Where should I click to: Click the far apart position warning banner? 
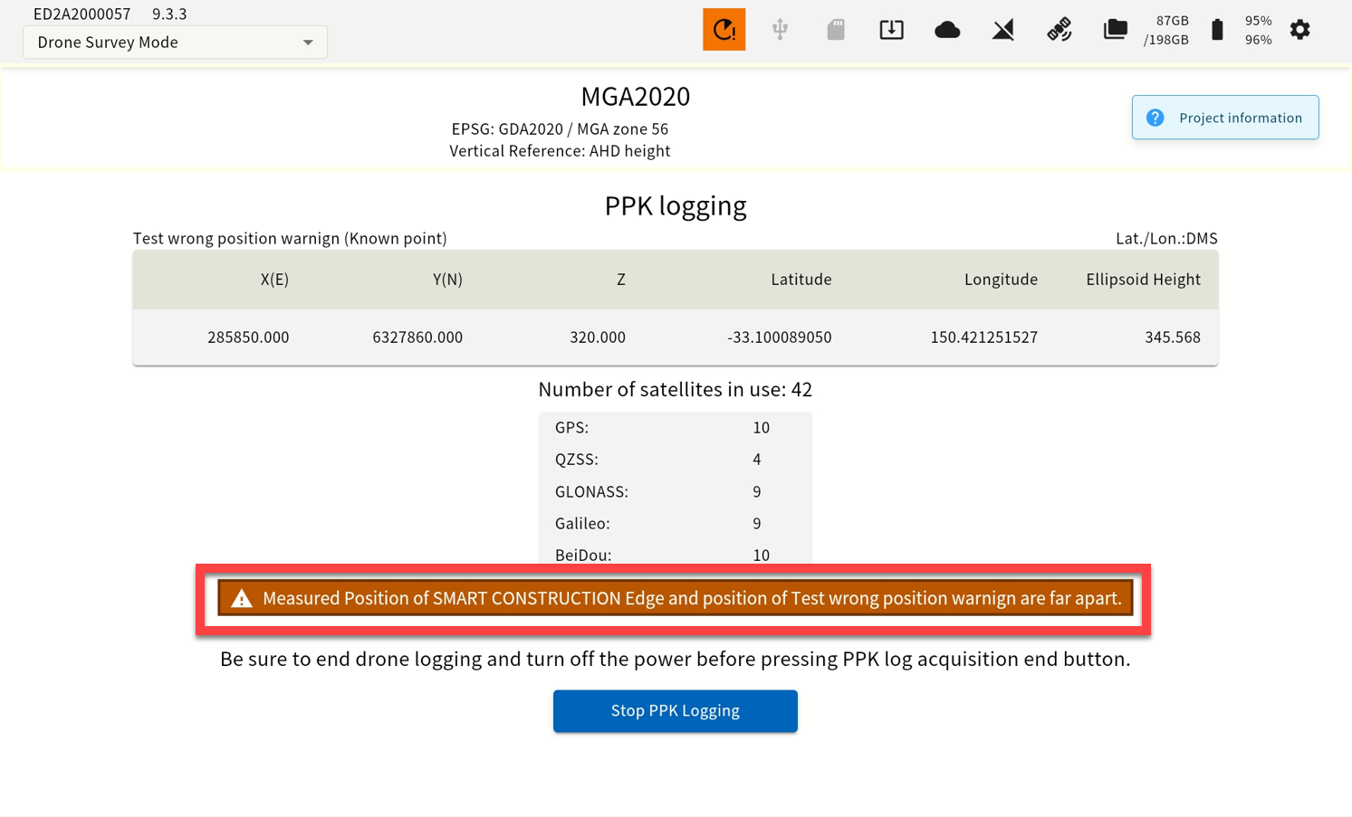tap(676, 599)
